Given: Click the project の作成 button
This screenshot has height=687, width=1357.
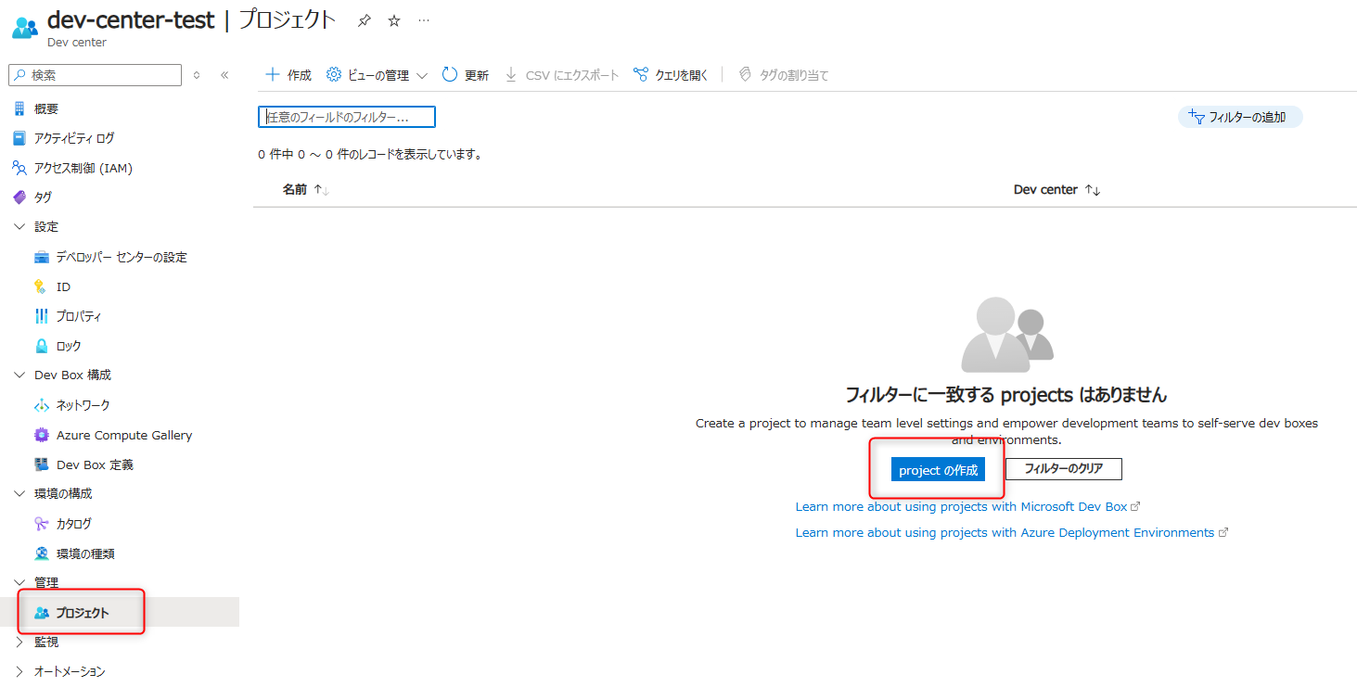Looking at the screenshot, I should tap(938, 470).
